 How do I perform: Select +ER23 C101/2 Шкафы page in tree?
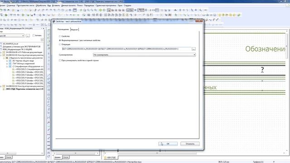[29, 72]
